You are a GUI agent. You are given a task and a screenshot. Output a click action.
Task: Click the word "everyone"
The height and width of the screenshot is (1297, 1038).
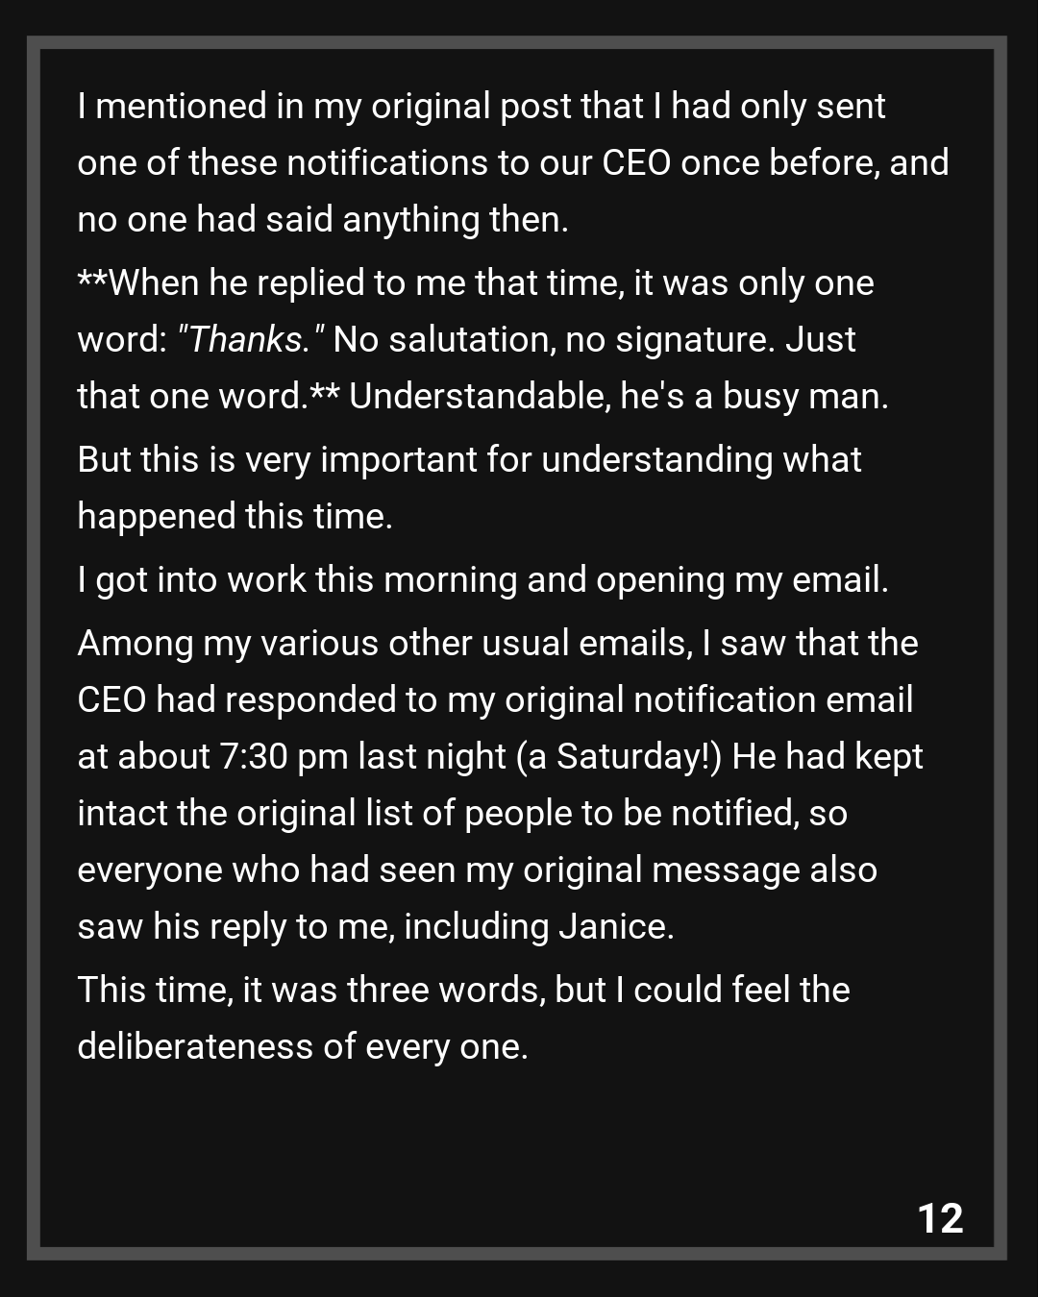pos(149,869)
